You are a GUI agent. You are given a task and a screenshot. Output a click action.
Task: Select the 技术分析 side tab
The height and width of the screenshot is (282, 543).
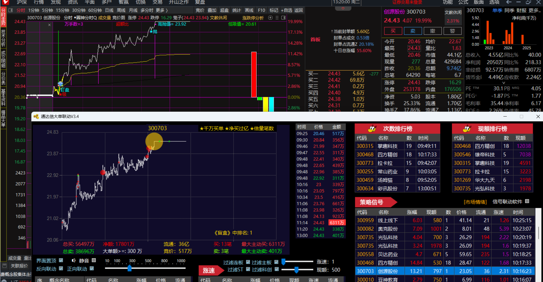pos(3,37)
